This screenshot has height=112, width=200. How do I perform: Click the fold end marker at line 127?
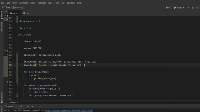(18, 79)
